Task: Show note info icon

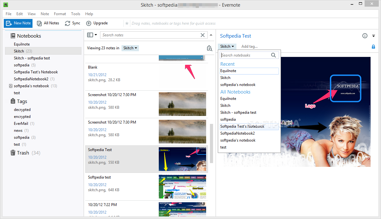Action: tap(365, 36)
